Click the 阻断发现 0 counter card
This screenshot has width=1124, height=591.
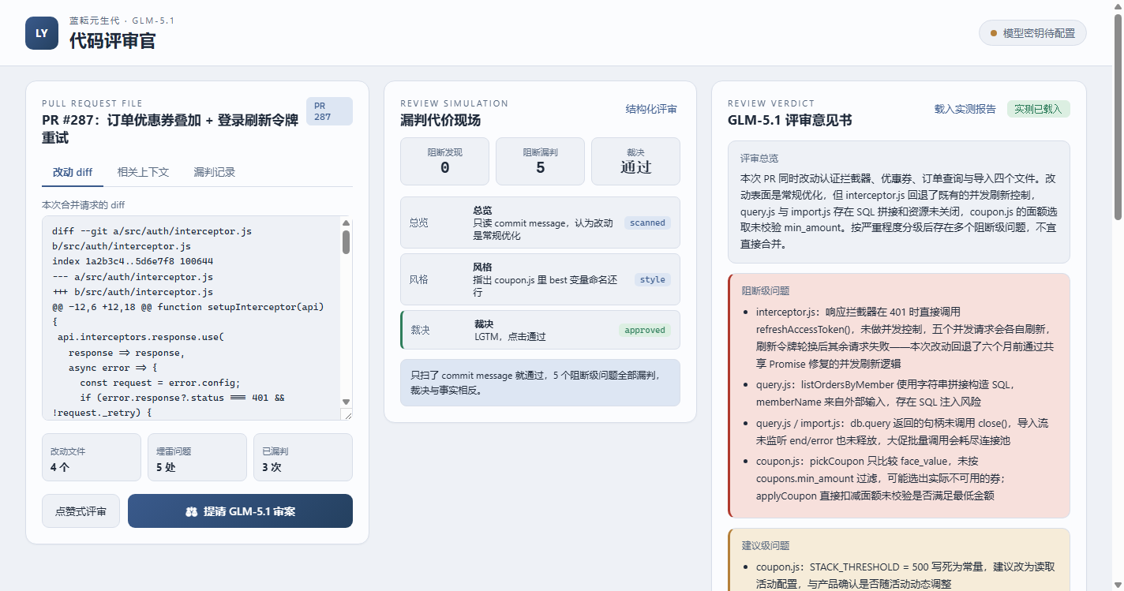pos(444,161)
